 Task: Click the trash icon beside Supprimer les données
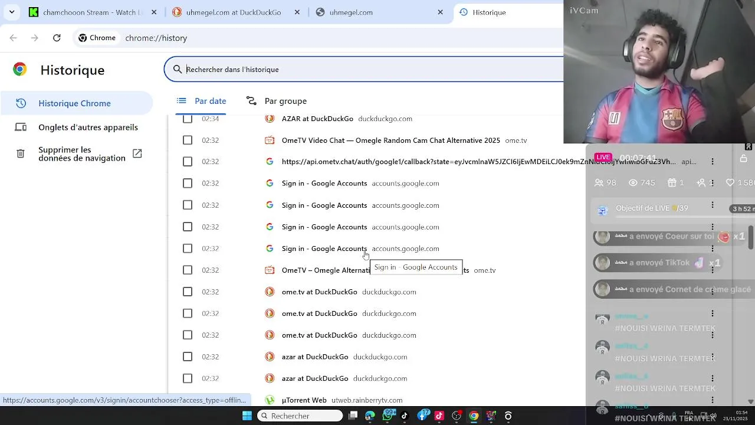click(x=21, y=154)
